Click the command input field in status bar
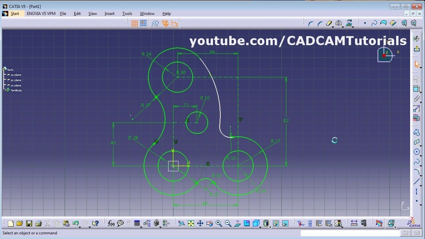The height and width of the screenshot is (239, 425). (x=350, y=233)
